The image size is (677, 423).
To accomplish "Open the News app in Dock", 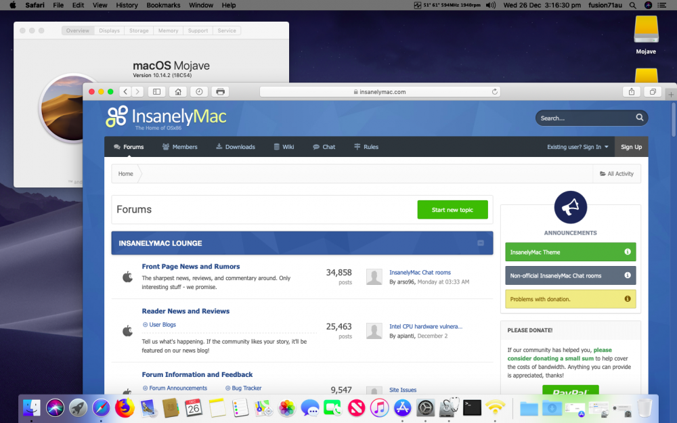I will (356, 407).
